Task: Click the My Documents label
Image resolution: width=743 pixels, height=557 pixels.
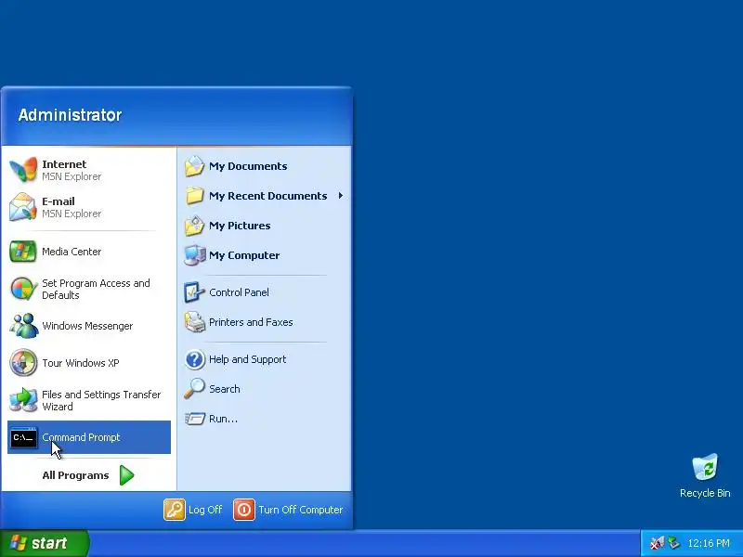Action: [x=248, y=166]
